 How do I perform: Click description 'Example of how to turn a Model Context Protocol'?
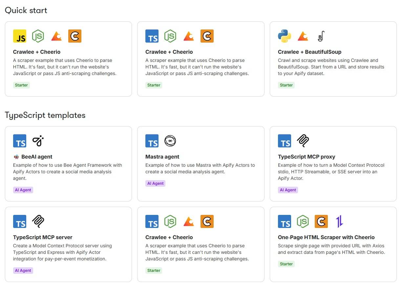click(331, 172)
